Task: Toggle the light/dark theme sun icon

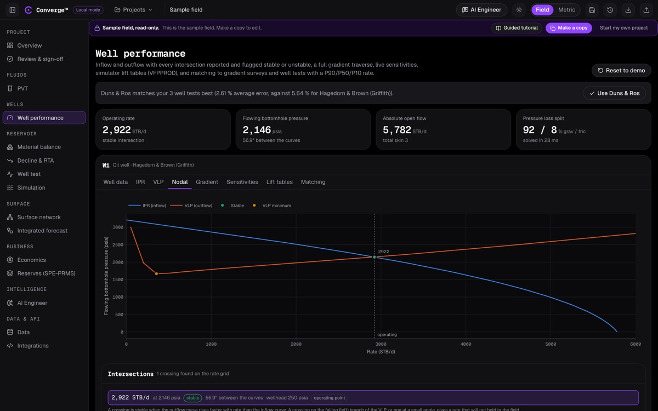Action: 519,10
